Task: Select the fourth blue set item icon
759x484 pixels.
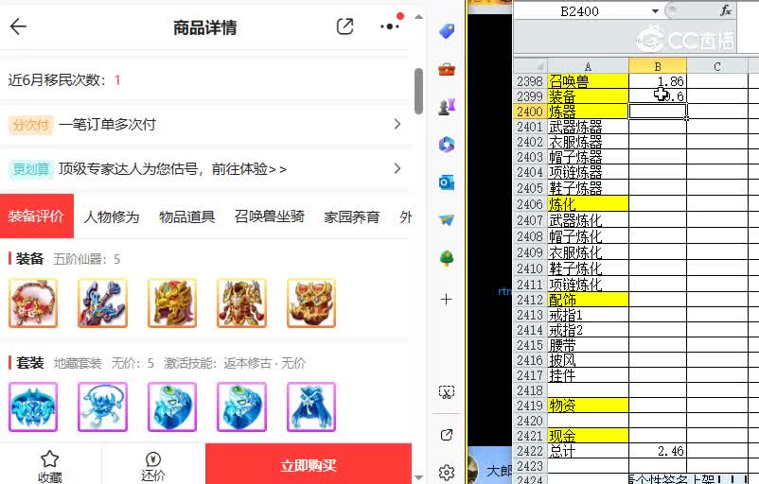Action: pos(241,406)
